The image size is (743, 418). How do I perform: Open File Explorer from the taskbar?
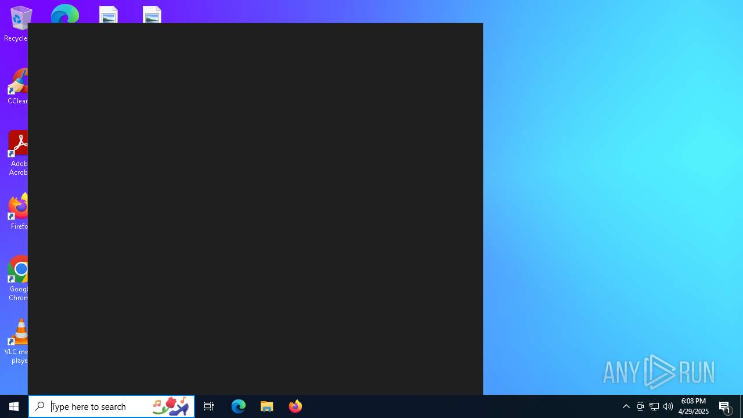(x=267, y=406)
